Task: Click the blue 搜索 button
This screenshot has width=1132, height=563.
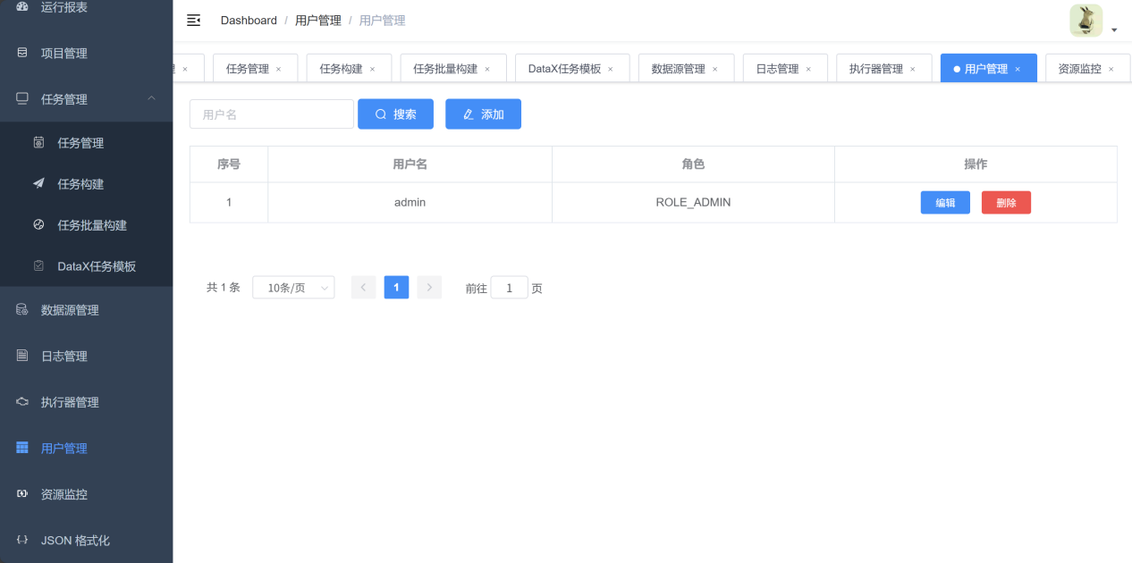Action: [395, 114]
